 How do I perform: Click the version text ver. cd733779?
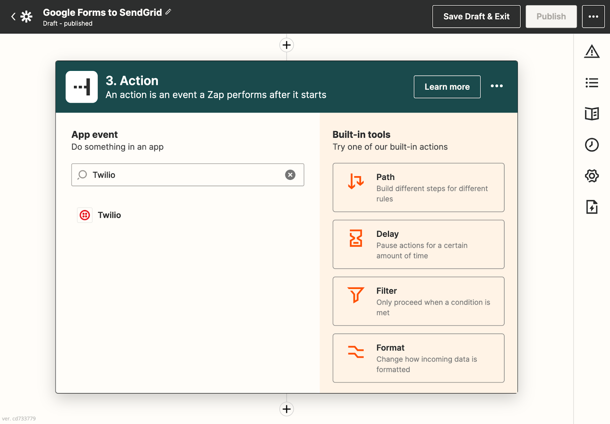click(19, 419)
